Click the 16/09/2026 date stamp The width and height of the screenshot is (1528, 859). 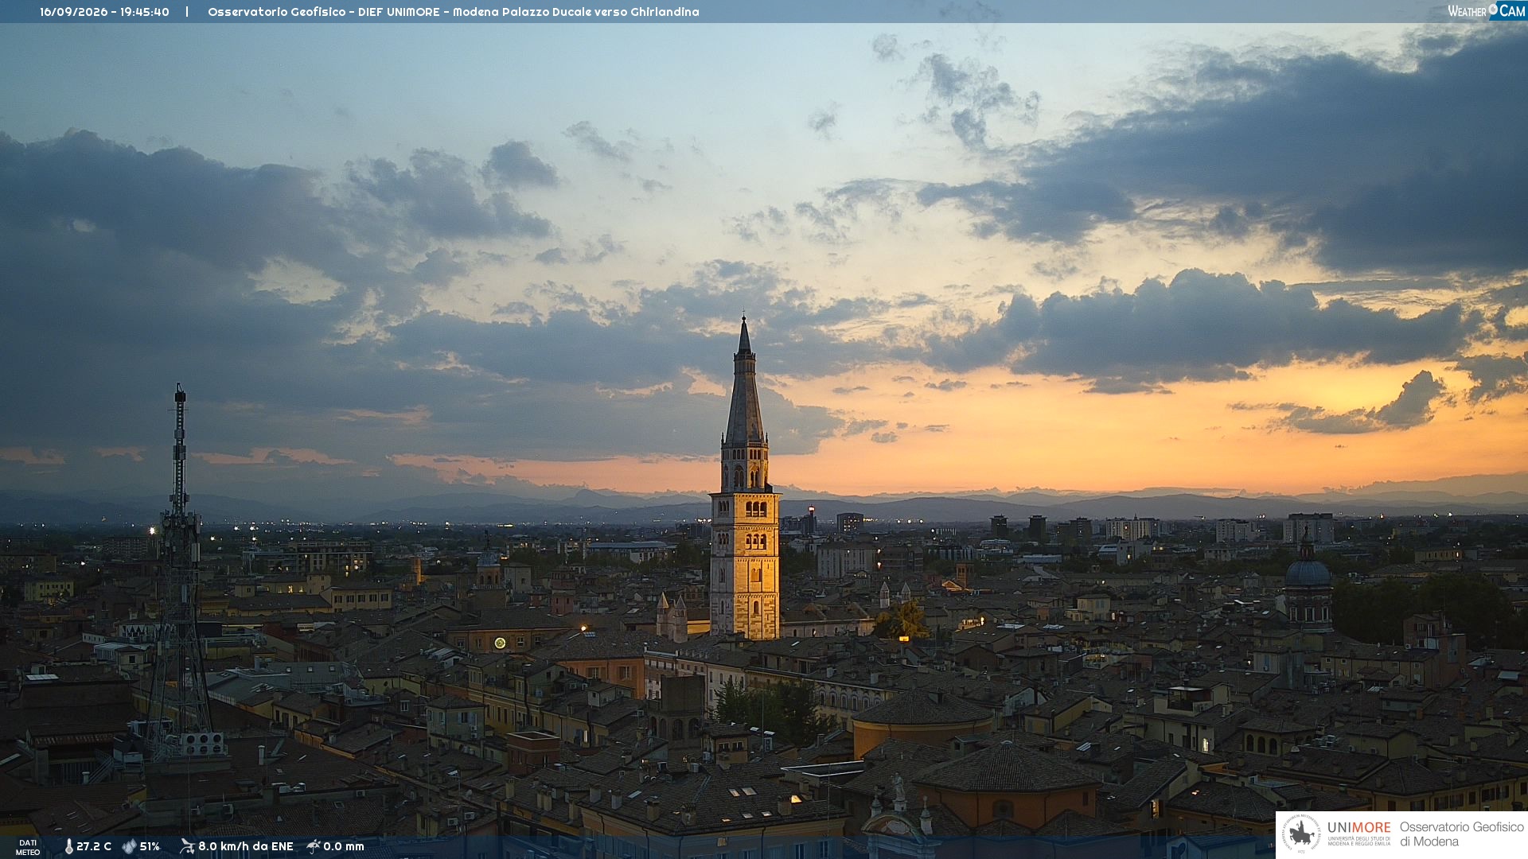point(73,12)
